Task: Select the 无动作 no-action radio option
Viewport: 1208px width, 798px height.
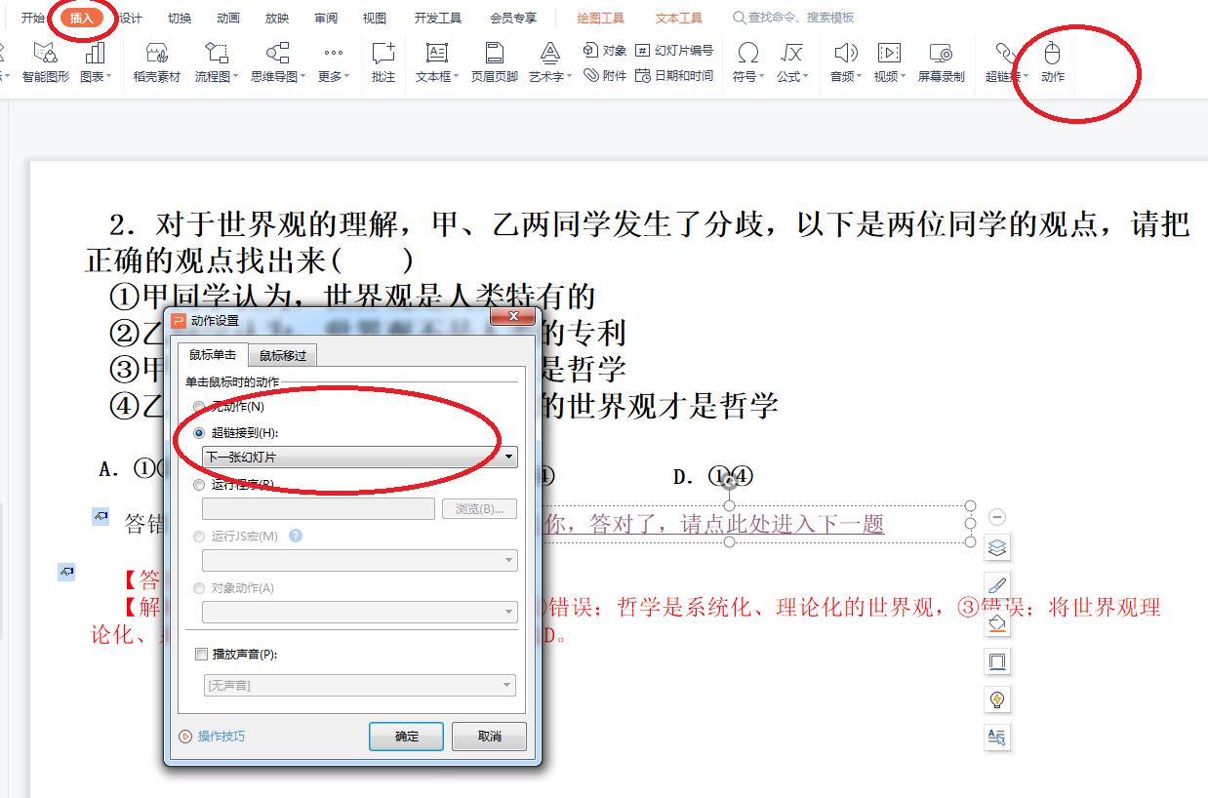Action: tap(199, 408)
